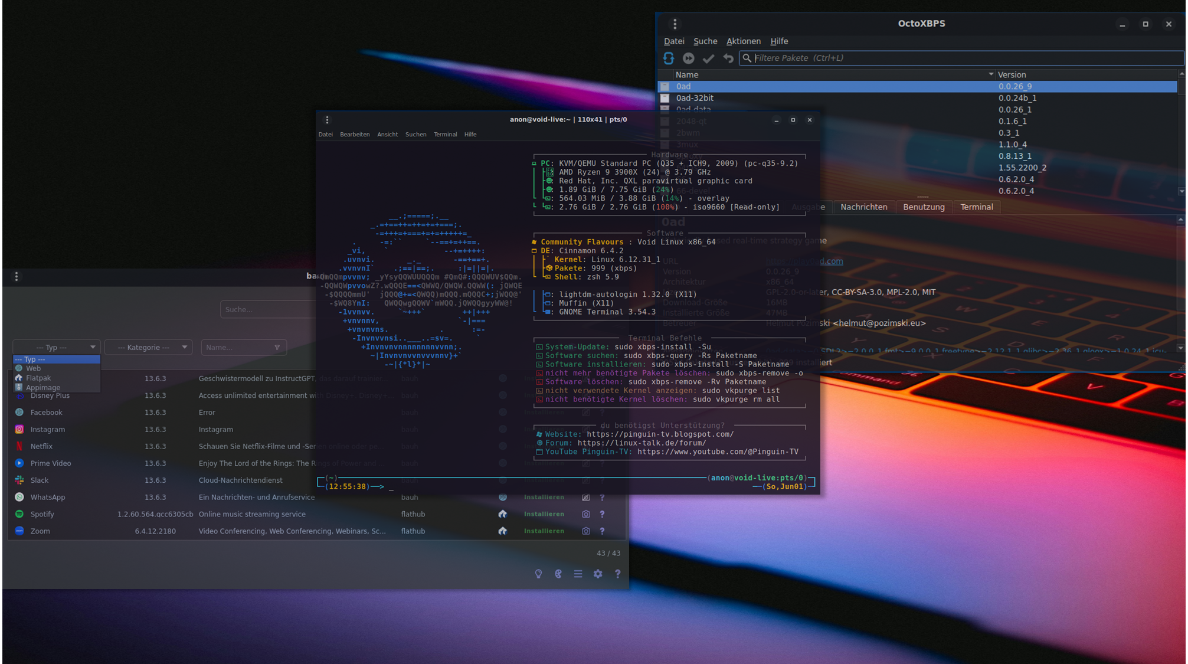Viewport: 1188px width, 664px height.
Task: Switch to the Nachrichten tab in OctoXBPS
Action: click(863, 207)
